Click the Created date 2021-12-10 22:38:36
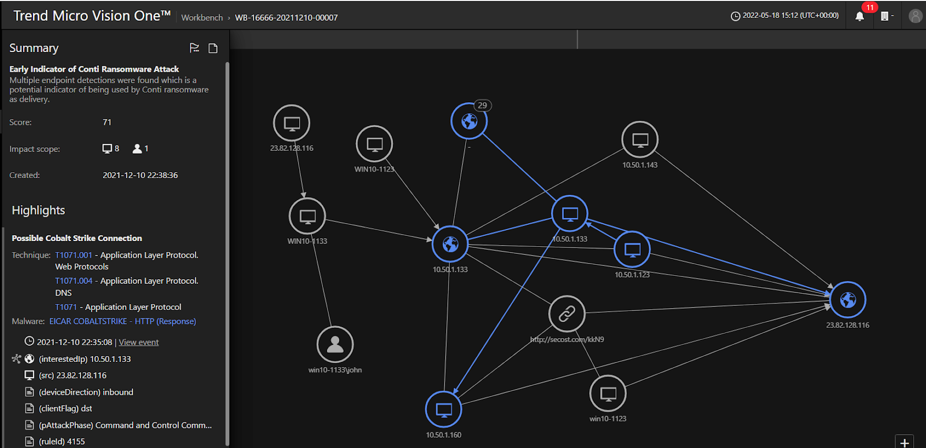Screen dimensions: 926x448 click(x=140, y=175)
